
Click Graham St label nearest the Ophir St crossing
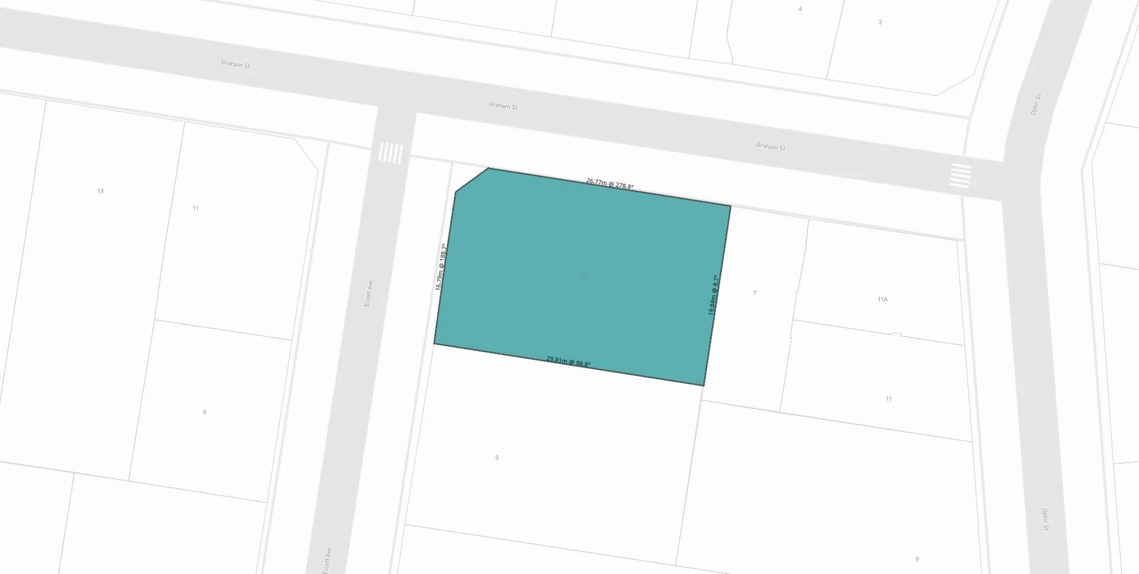pos(771,146)
